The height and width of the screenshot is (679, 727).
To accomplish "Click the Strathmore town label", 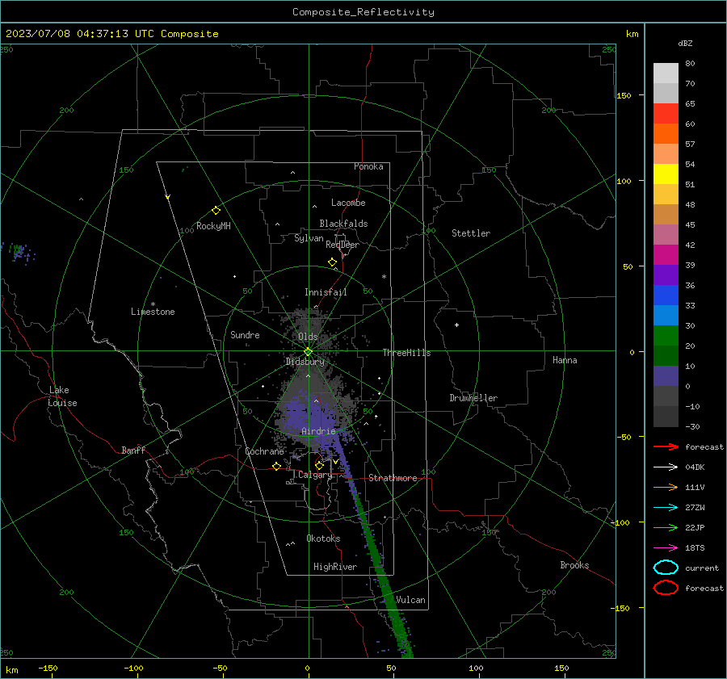I will [393, 478].
